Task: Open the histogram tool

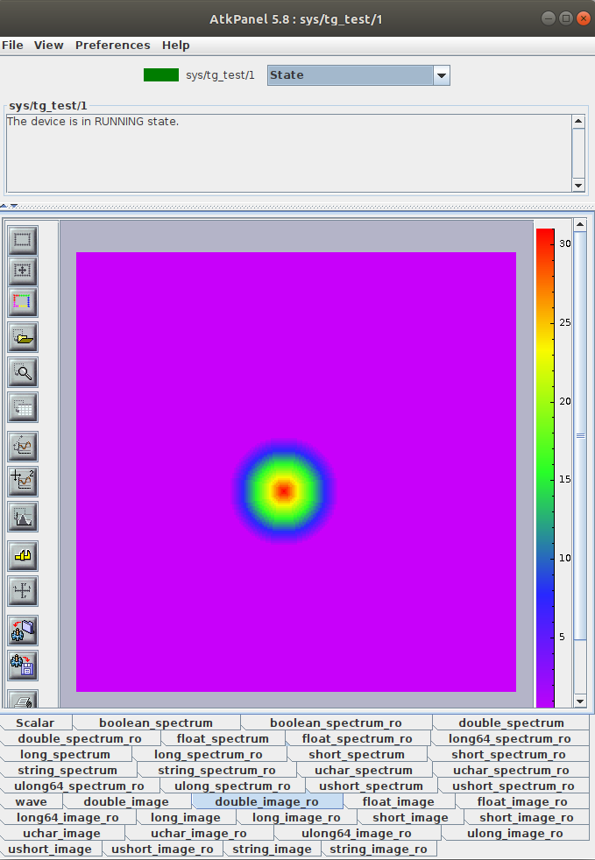Action: click(x=23, y=517)
